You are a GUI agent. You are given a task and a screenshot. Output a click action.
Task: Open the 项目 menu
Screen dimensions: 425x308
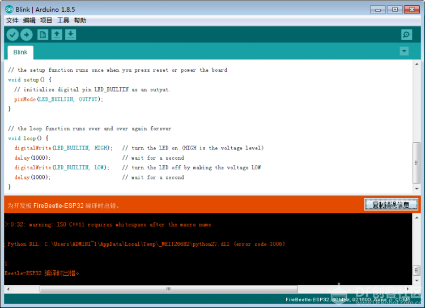tap(46, 20)
